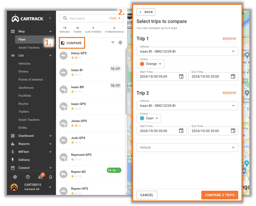Open Trip 2 End Time calendar icon

[233, 131]
